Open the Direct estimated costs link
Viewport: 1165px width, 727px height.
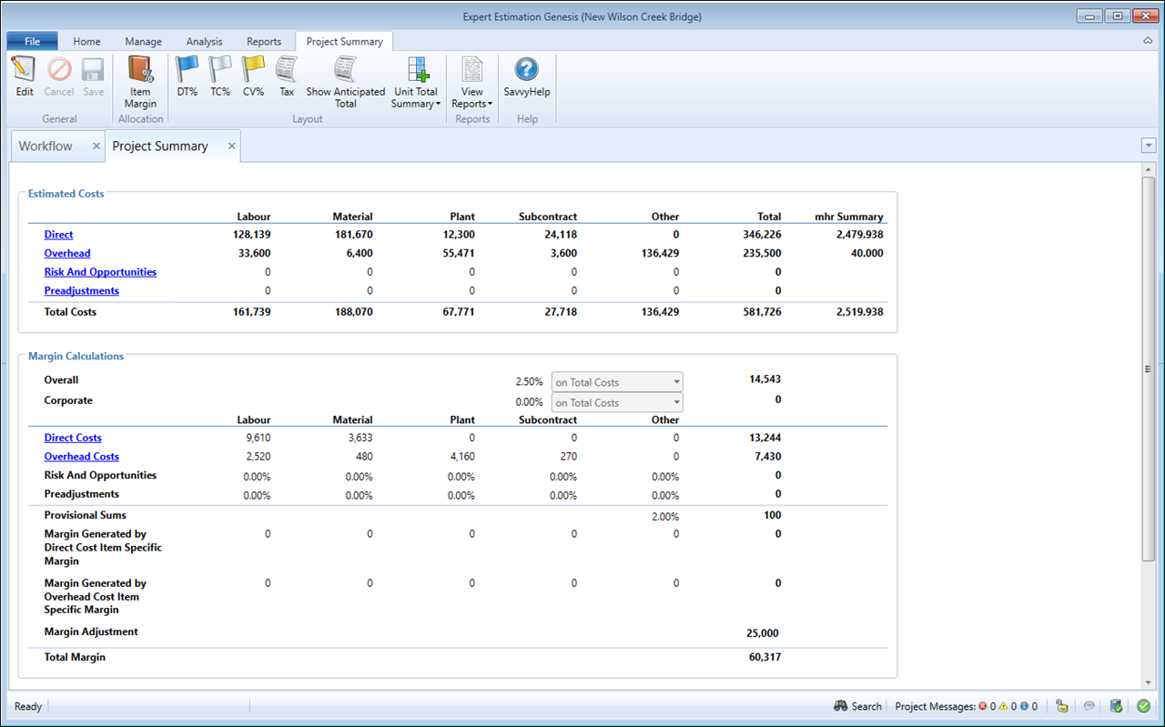pyautogui.click(x=58, y=235)
